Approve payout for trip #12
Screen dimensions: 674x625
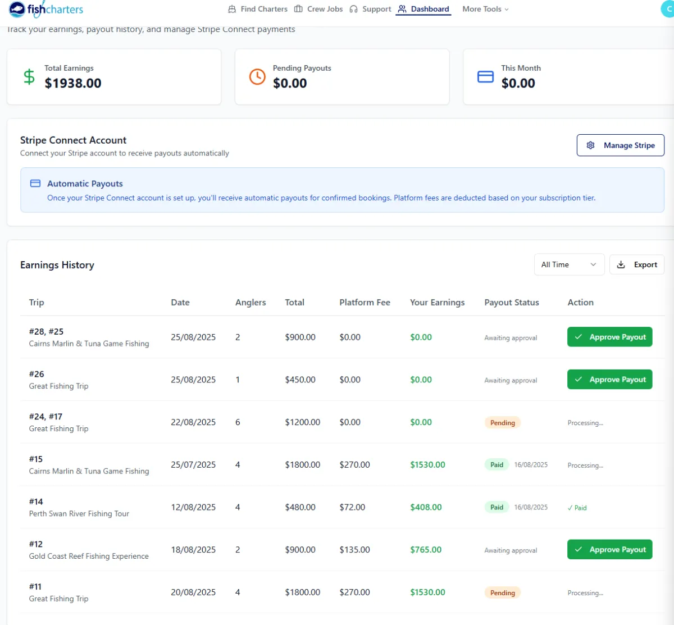tap(609, 550)
